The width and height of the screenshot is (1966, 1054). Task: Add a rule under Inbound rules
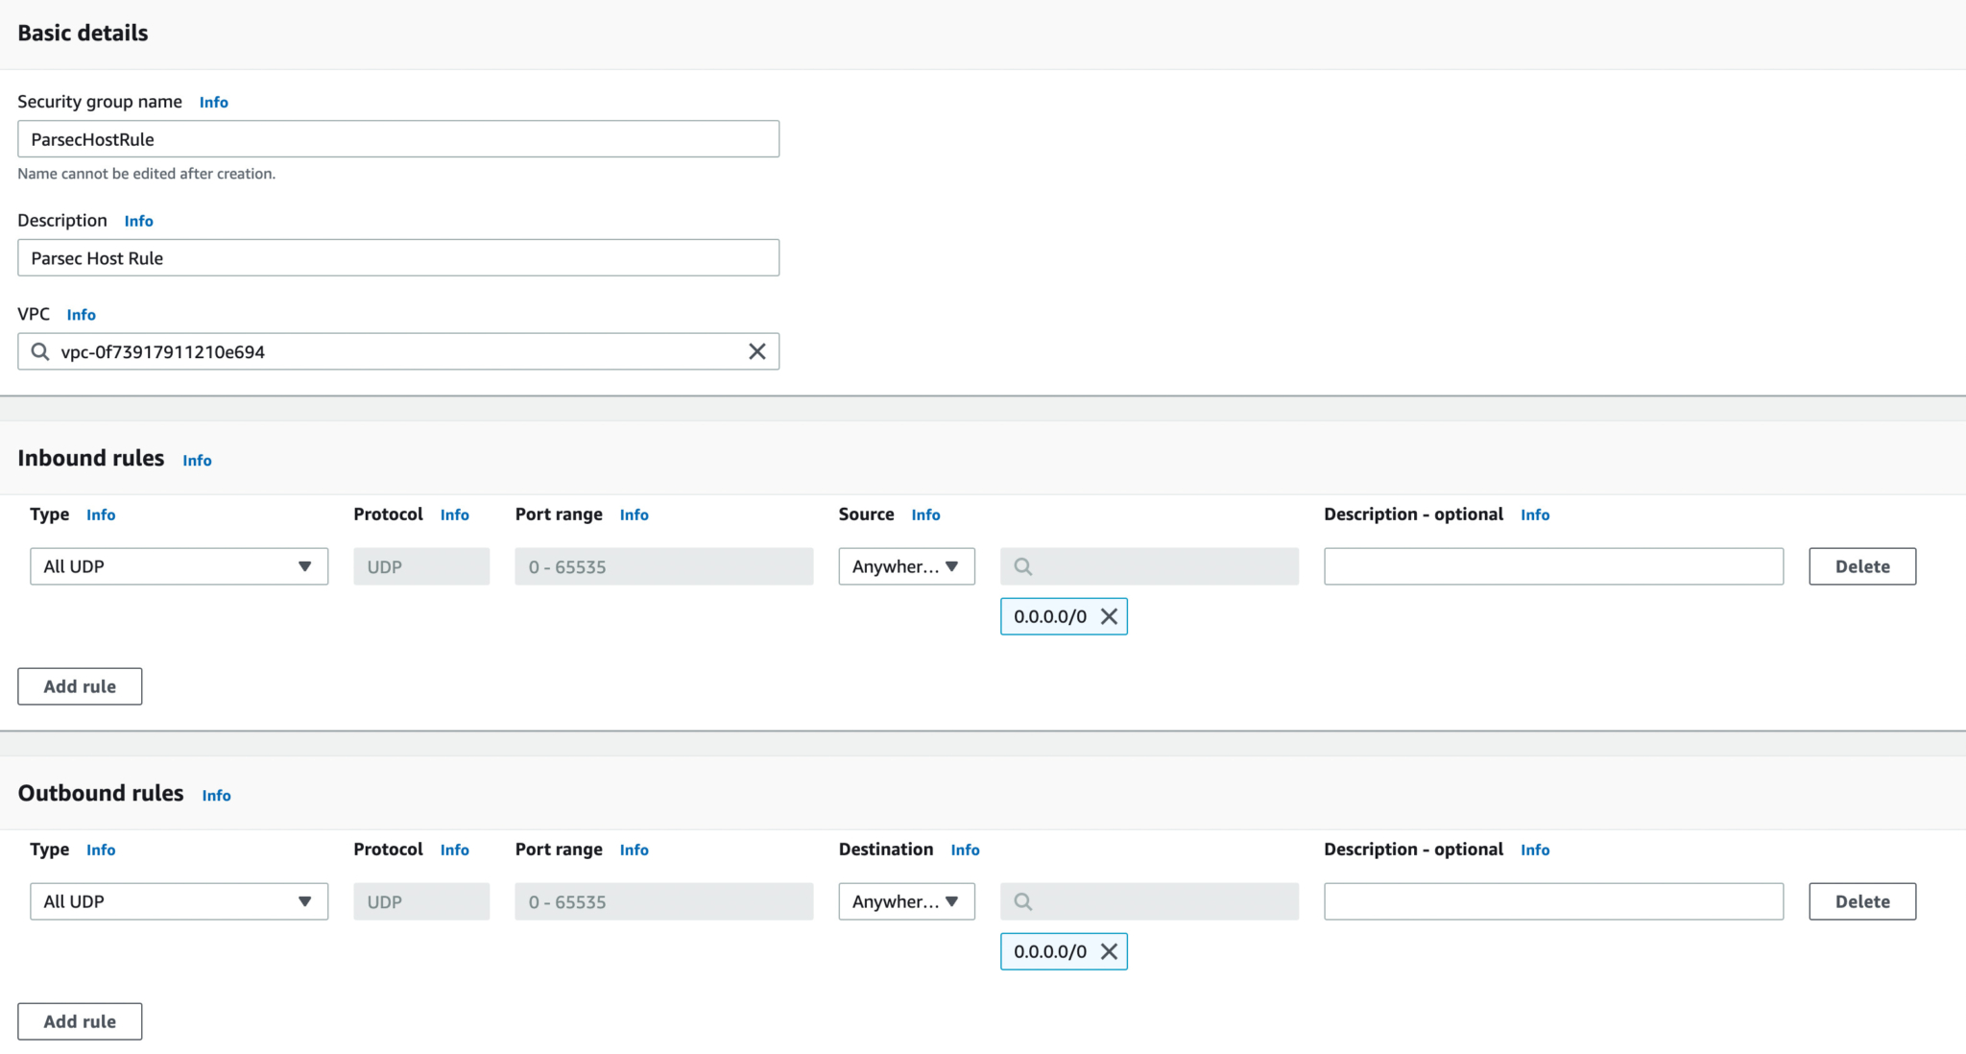point(80,686)
